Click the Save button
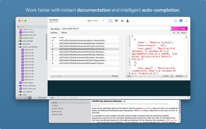206x129 pixels. (129, 76)
